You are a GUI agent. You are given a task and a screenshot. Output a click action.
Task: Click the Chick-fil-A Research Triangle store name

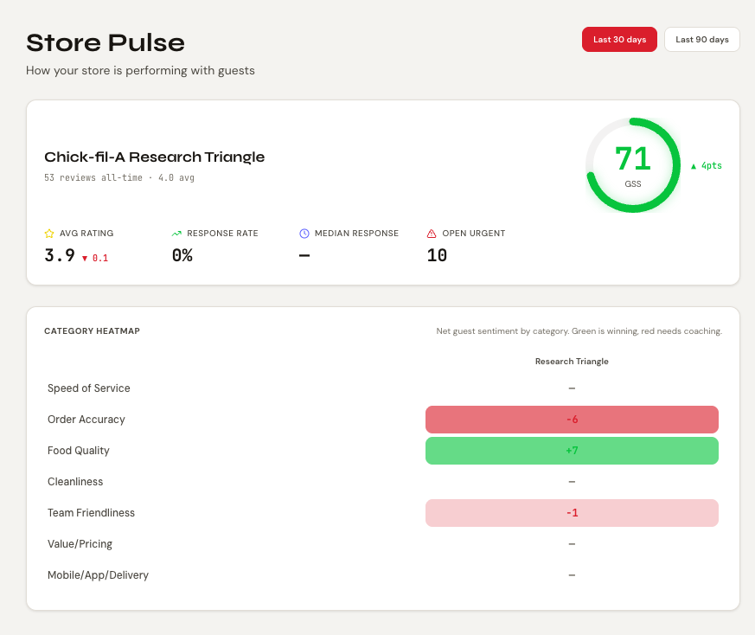(155, 157)
